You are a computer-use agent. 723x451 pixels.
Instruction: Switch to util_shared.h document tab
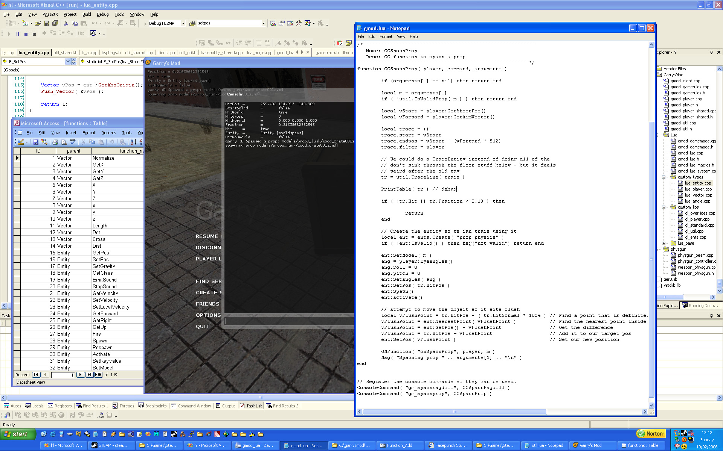[65, 53]
